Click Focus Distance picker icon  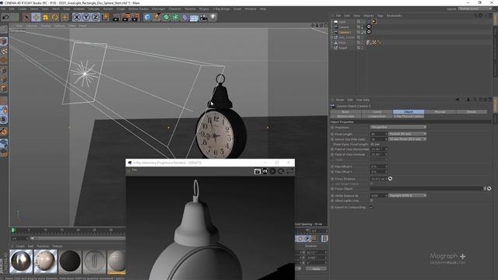pyautogui.click(x=391, y=179)
